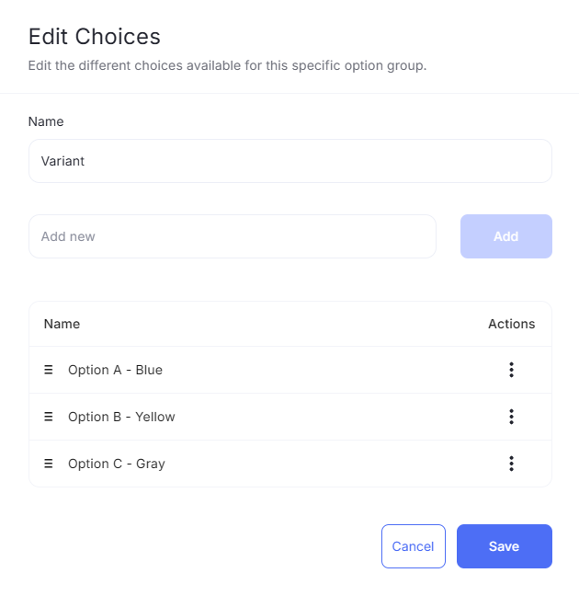Click the Add button
579x596 pixels.
(x=506, y=236)
